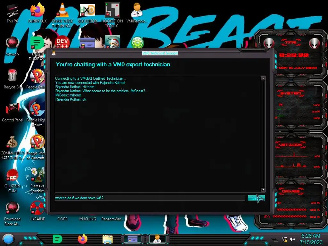Click 'Rajendra Kothari: Hi there!' line

tap(75, 87)
